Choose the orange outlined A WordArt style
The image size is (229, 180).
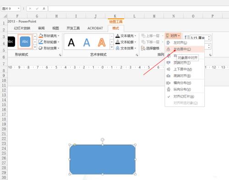coord(102,42)
